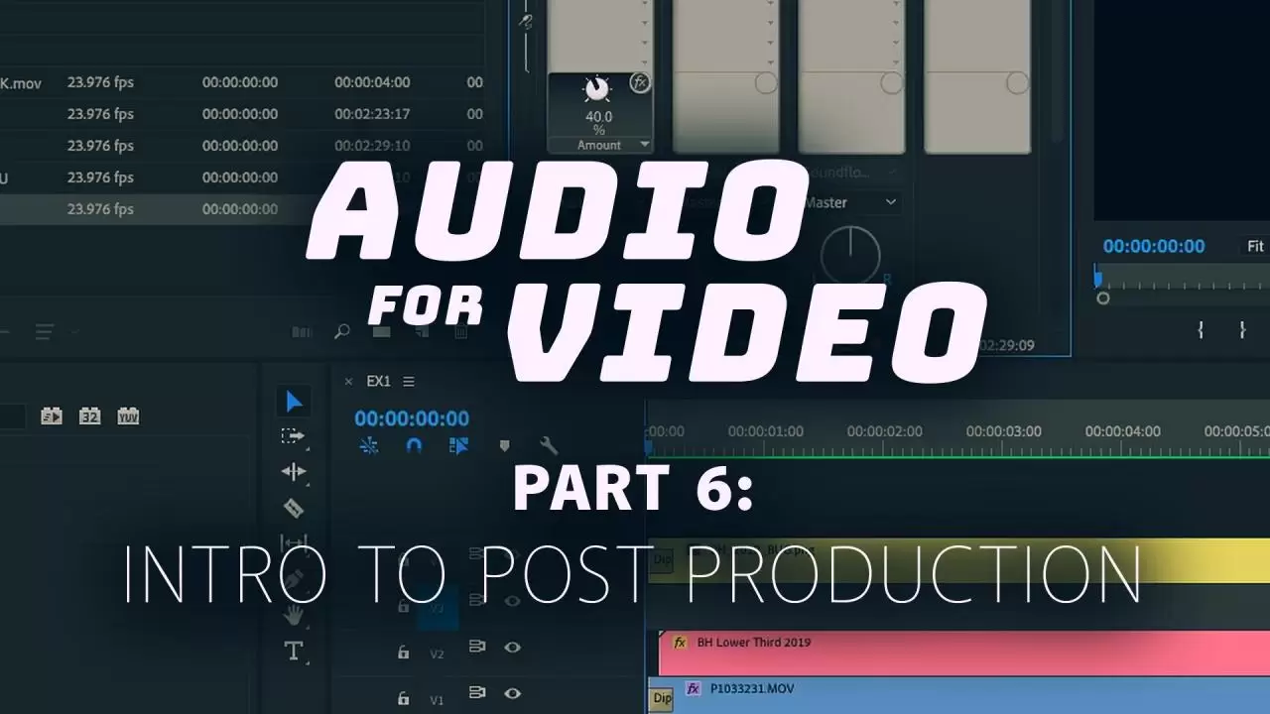Toggle Snap magnet in timeline
The width and height of the screenshot is (1270, 714).
(415, 446)
